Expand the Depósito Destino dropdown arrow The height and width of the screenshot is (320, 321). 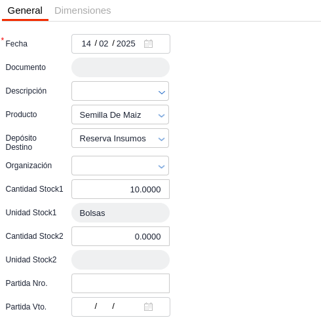[x=162, y=139]
